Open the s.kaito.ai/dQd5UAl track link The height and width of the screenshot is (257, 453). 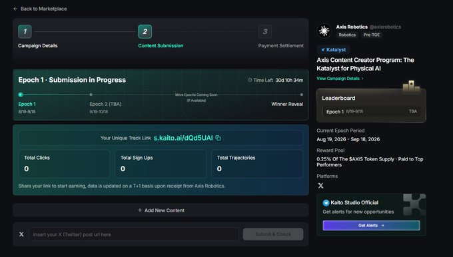point(183,138)
